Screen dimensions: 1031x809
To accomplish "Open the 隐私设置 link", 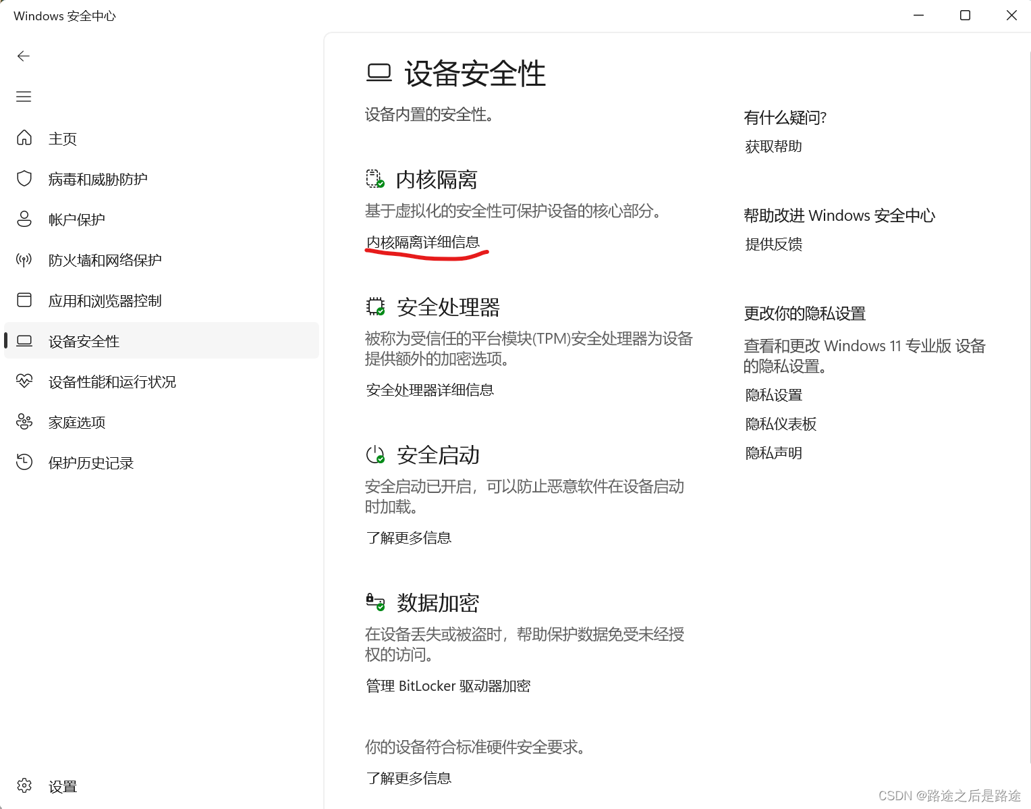I will tap(774, 394).
